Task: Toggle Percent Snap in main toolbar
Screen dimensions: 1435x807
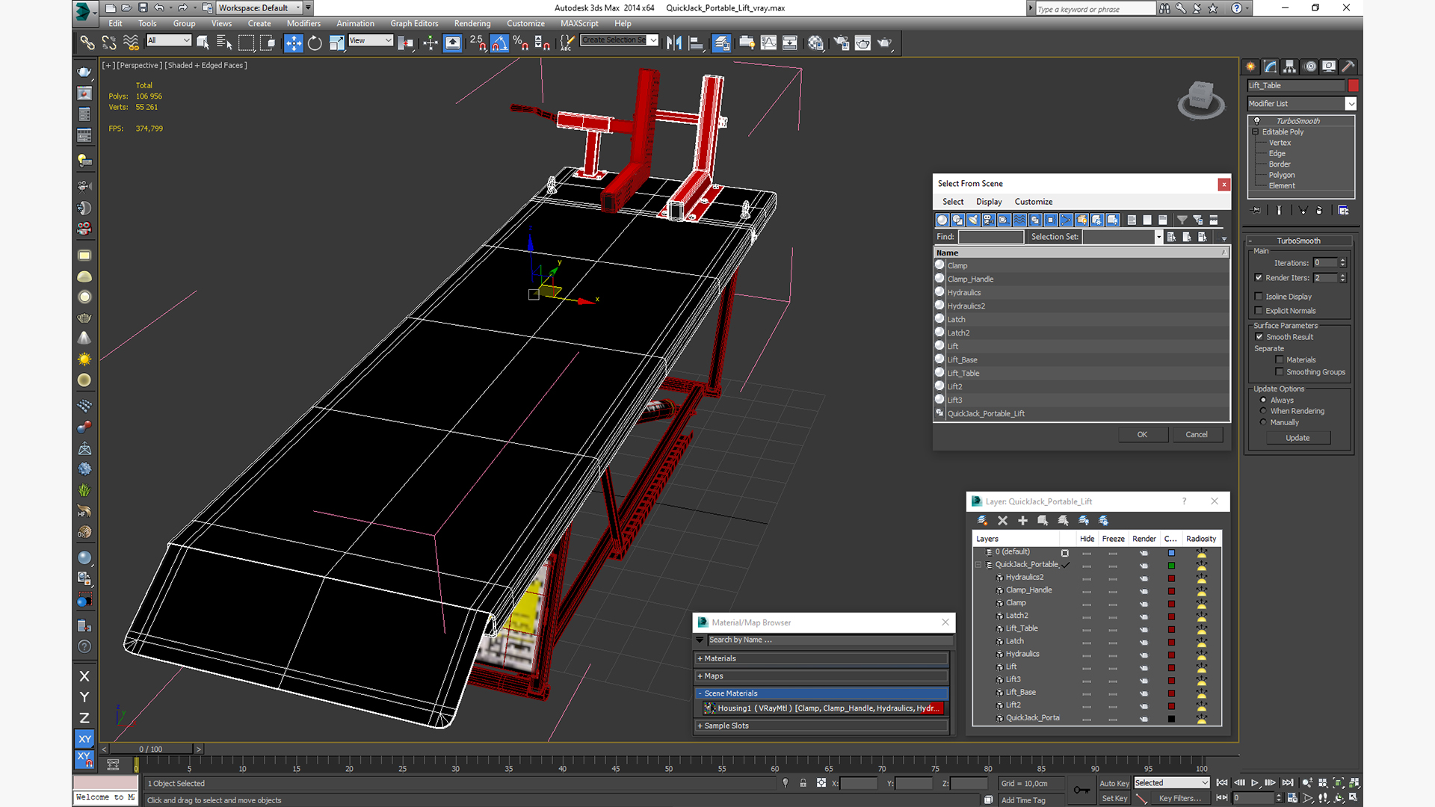Action: click(x=521, y=43)
